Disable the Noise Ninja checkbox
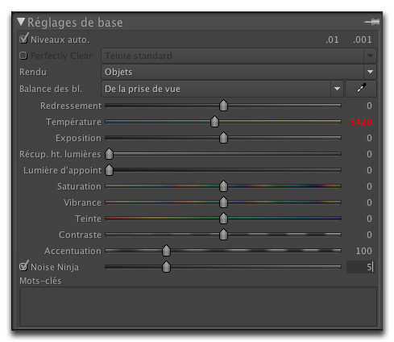The width and height of the screenshot is (394, 342). (x=23, y=266)
